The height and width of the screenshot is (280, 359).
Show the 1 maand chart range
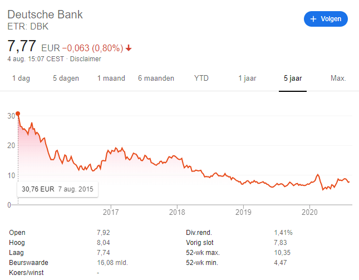coord(111,78)
